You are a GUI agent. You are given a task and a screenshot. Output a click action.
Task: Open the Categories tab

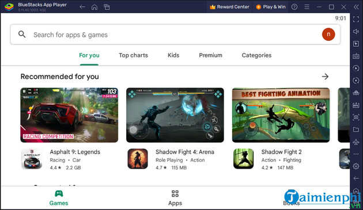click(x=256, y=55)
